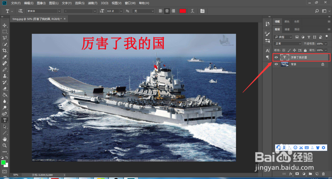Select the Path Selection tool
Image resolution: width=332 pixels, height=179 pixels.
[4, 127]
